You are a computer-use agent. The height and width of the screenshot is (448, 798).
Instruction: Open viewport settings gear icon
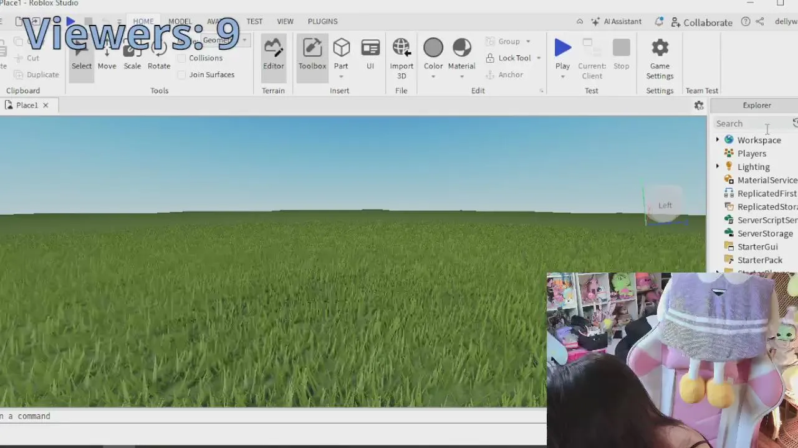(x=699, y=106)
